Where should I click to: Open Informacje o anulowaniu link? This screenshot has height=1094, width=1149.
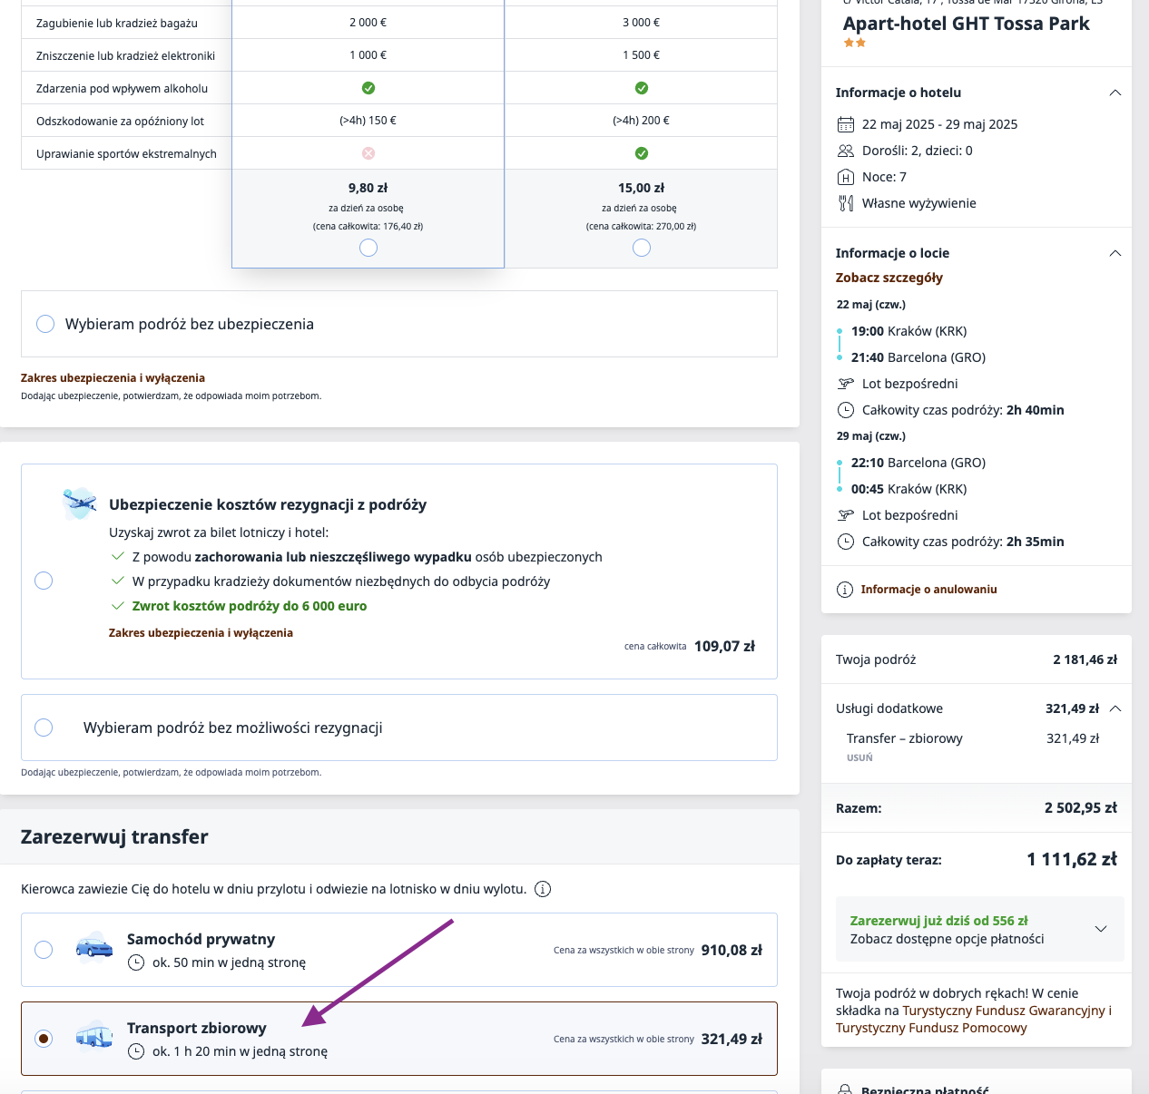coord(928,590)
